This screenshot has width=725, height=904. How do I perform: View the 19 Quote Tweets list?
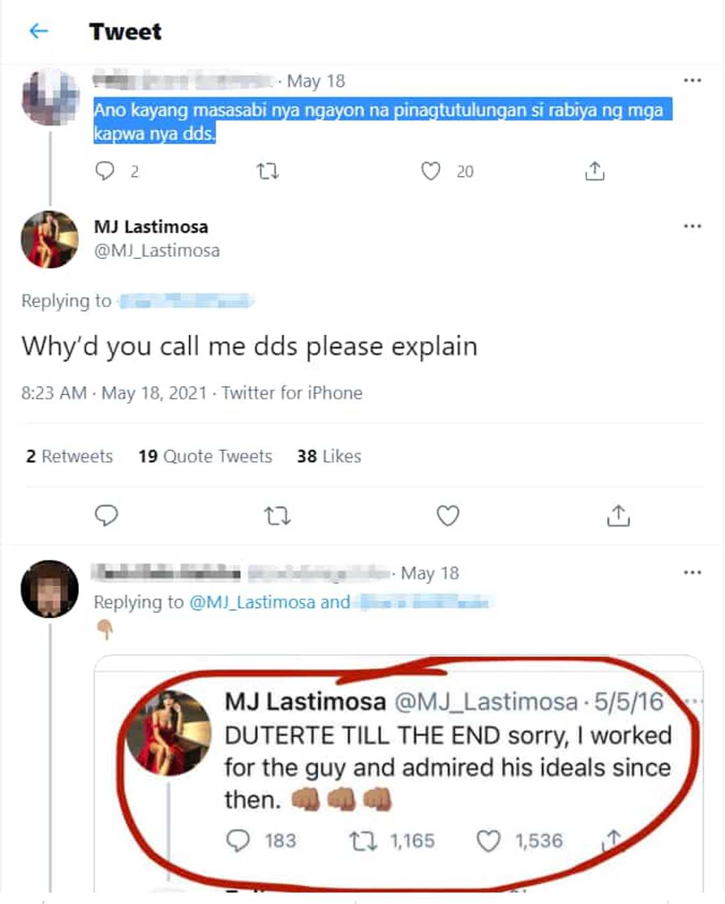pyautogui.click(x=205, y=456)
